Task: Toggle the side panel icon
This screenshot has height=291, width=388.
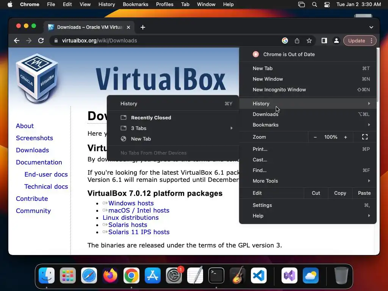Action: coord(324,41)
